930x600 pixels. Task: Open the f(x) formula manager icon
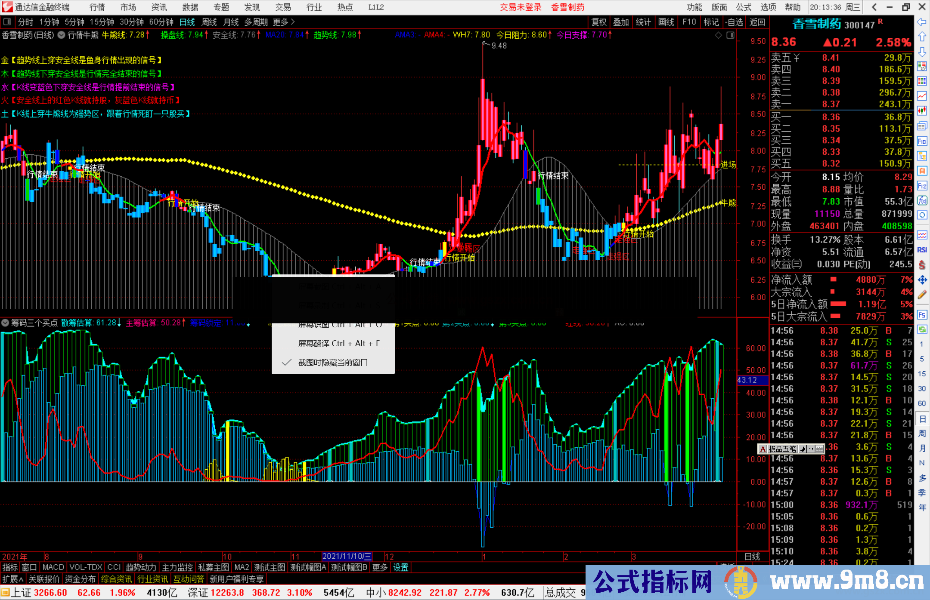[922, 200]
